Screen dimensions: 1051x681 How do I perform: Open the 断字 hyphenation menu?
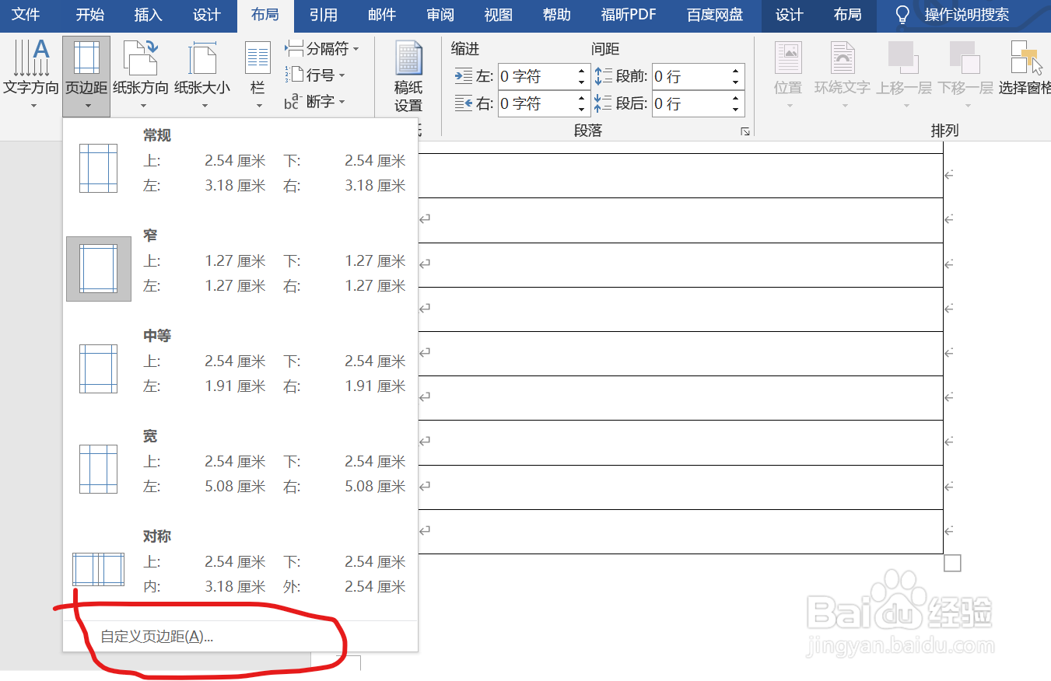(x=314, y=101)
